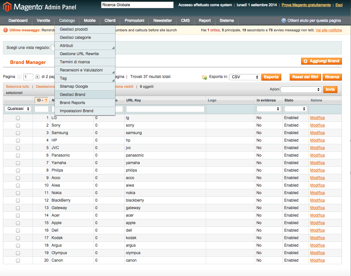Image resolution: width=351 pixels, height=276 pixels.
Task: Select Gestisci prodotti from Catalogo menu
Action: (85, 29)
